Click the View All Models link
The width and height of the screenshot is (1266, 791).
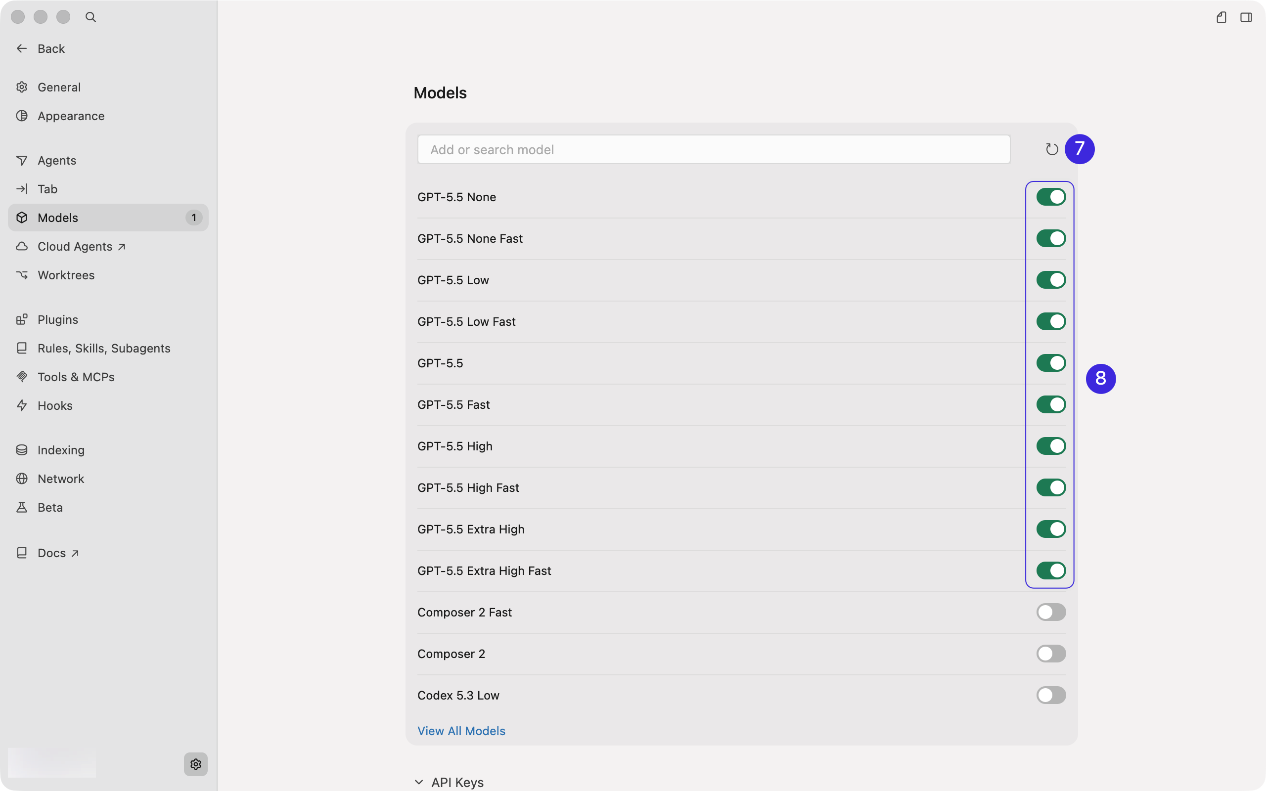(461, 731)
